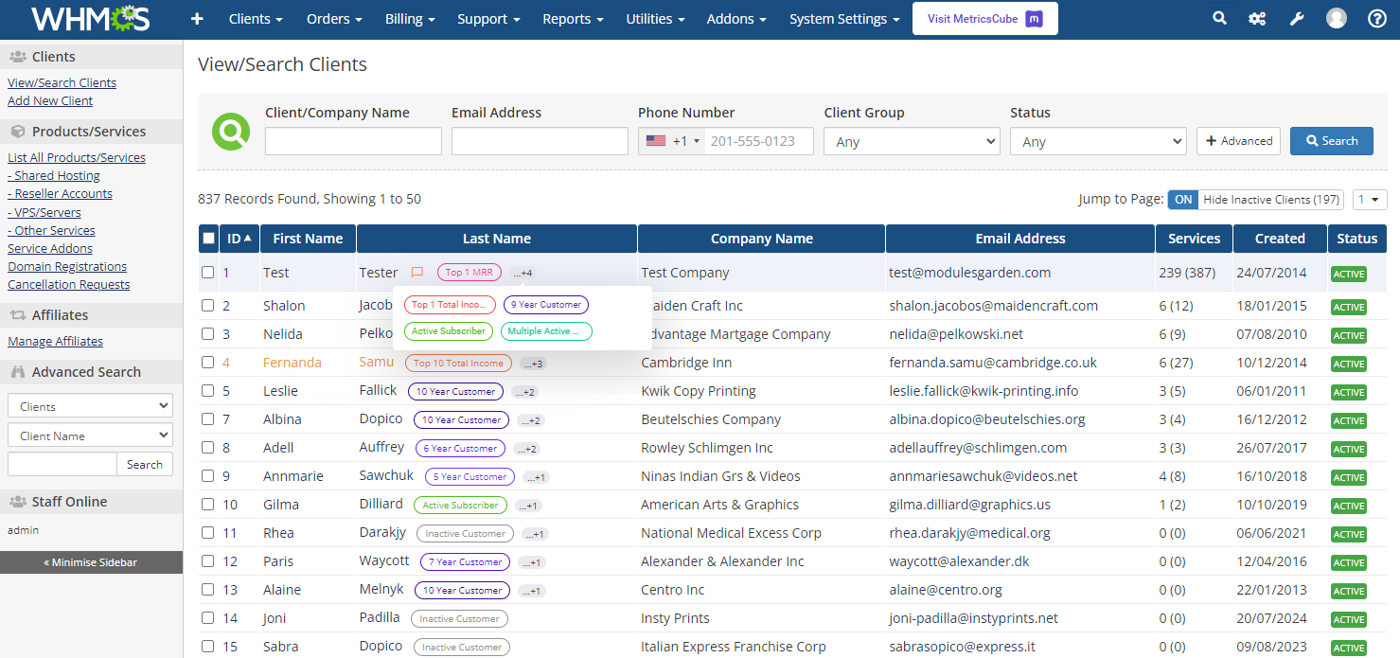Open the configuration wrench icon
The width and height of the screenshot is (1400, 658).
pos(1296,17)
